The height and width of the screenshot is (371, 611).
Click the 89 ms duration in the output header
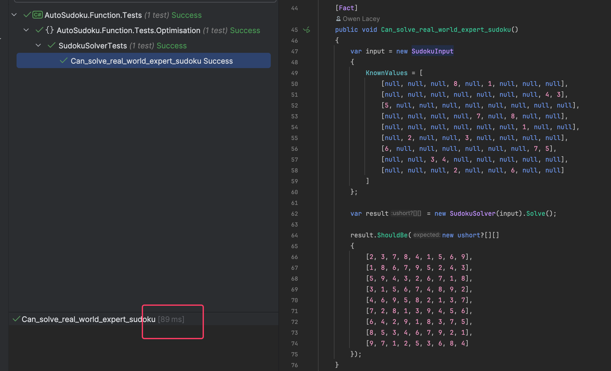pyautogui.click(x=171, y=319)
